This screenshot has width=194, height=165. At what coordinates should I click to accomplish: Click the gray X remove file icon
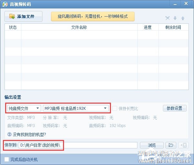click(x=167, y=18)
